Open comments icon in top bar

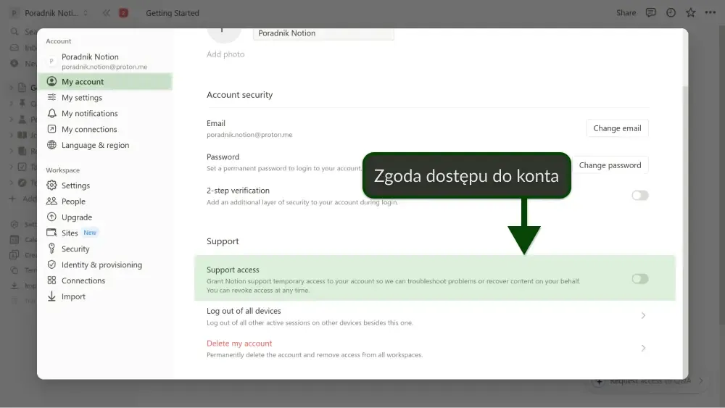point(650,13)
